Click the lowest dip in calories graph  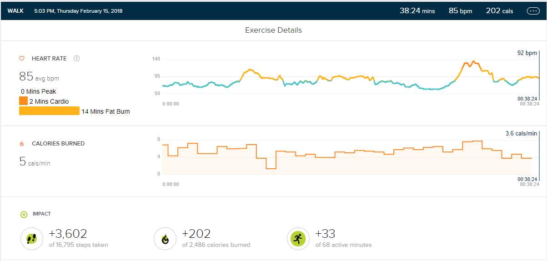pyautogui.click(x=271, y=168)
